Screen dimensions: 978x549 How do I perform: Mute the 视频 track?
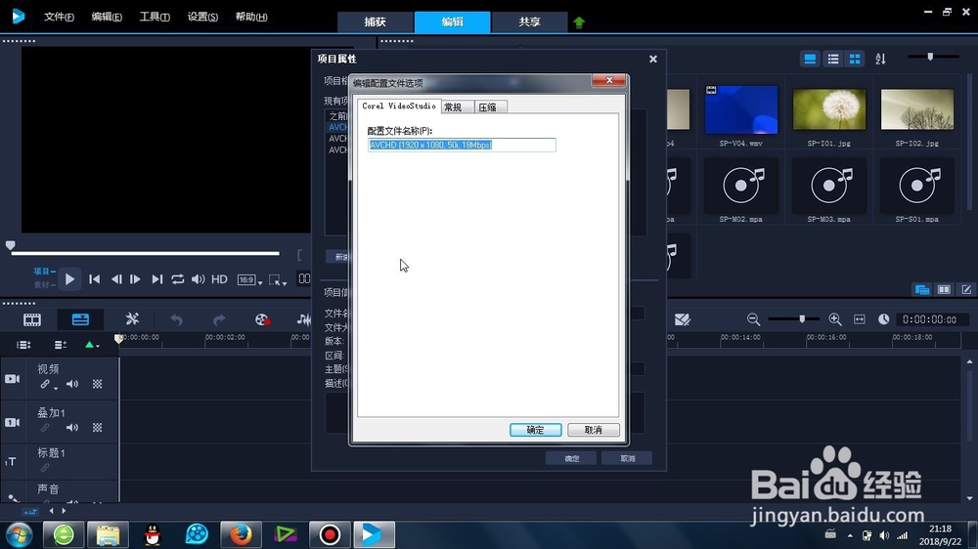coord(72,384)
